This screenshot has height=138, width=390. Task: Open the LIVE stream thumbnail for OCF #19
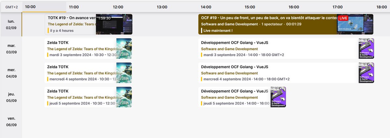(355, 24)
